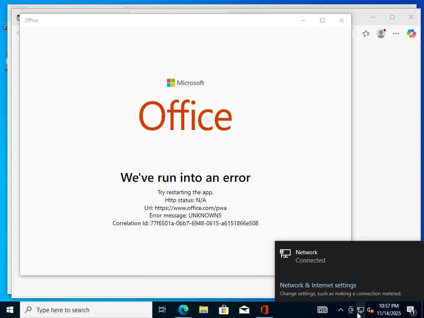Maximize the Edge window behind Office
Viewport: 424px width, 318px height.
(x=392, y=17)
